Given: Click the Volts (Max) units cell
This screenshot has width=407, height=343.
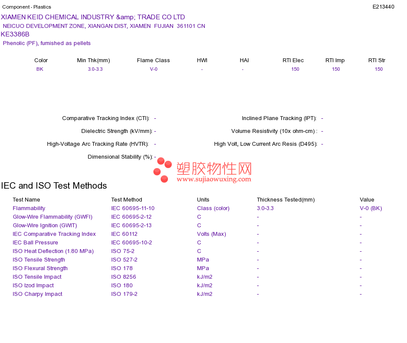Looking at the screenshot, I should [x=212, y=234].
